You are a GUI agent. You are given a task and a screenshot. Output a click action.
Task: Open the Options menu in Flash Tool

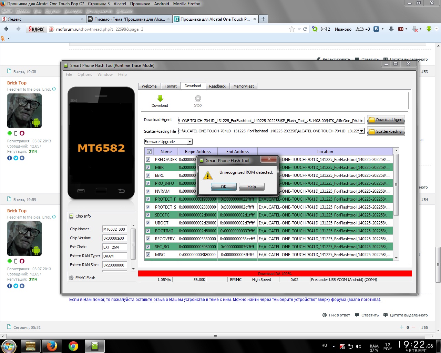84,74
